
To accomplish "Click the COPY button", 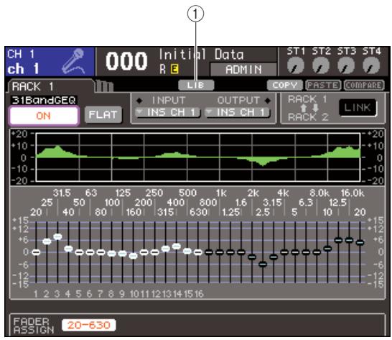I will coord(284,85).
